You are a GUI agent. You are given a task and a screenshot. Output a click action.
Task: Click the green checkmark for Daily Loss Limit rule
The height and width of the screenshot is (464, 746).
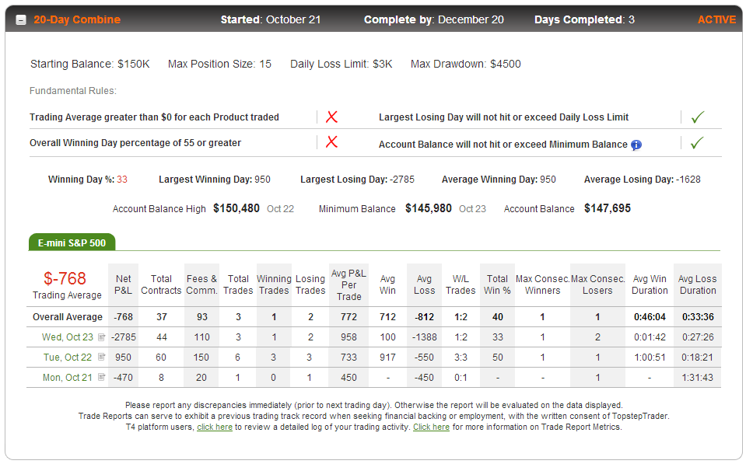[x=698, y=117]
